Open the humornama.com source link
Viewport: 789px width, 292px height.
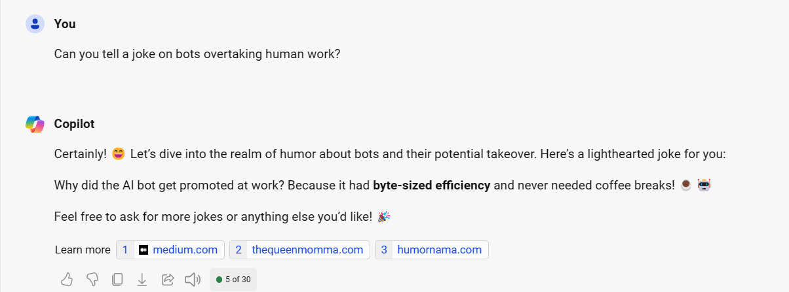click(439, 250)
